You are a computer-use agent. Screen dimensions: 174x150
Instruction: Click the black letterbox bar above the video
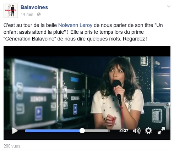click(x=87, y=51)
